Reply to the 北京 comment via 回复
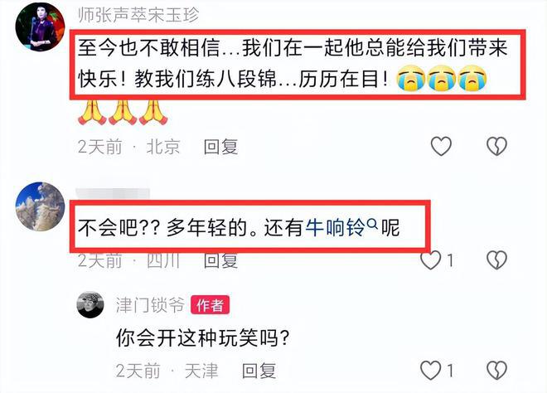This screenshot has height=393, width=547. point(220,147)
